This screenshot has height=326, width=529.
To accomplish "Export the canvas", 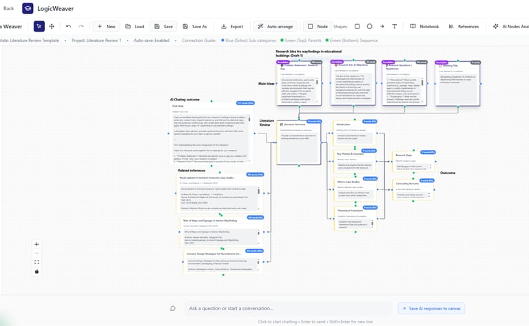I will (231, 26).
